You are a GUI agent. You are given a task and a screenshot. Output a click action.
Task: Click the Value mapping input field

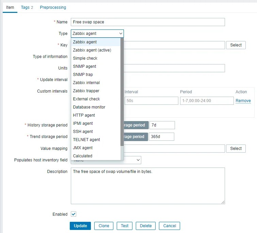(174, 149)
